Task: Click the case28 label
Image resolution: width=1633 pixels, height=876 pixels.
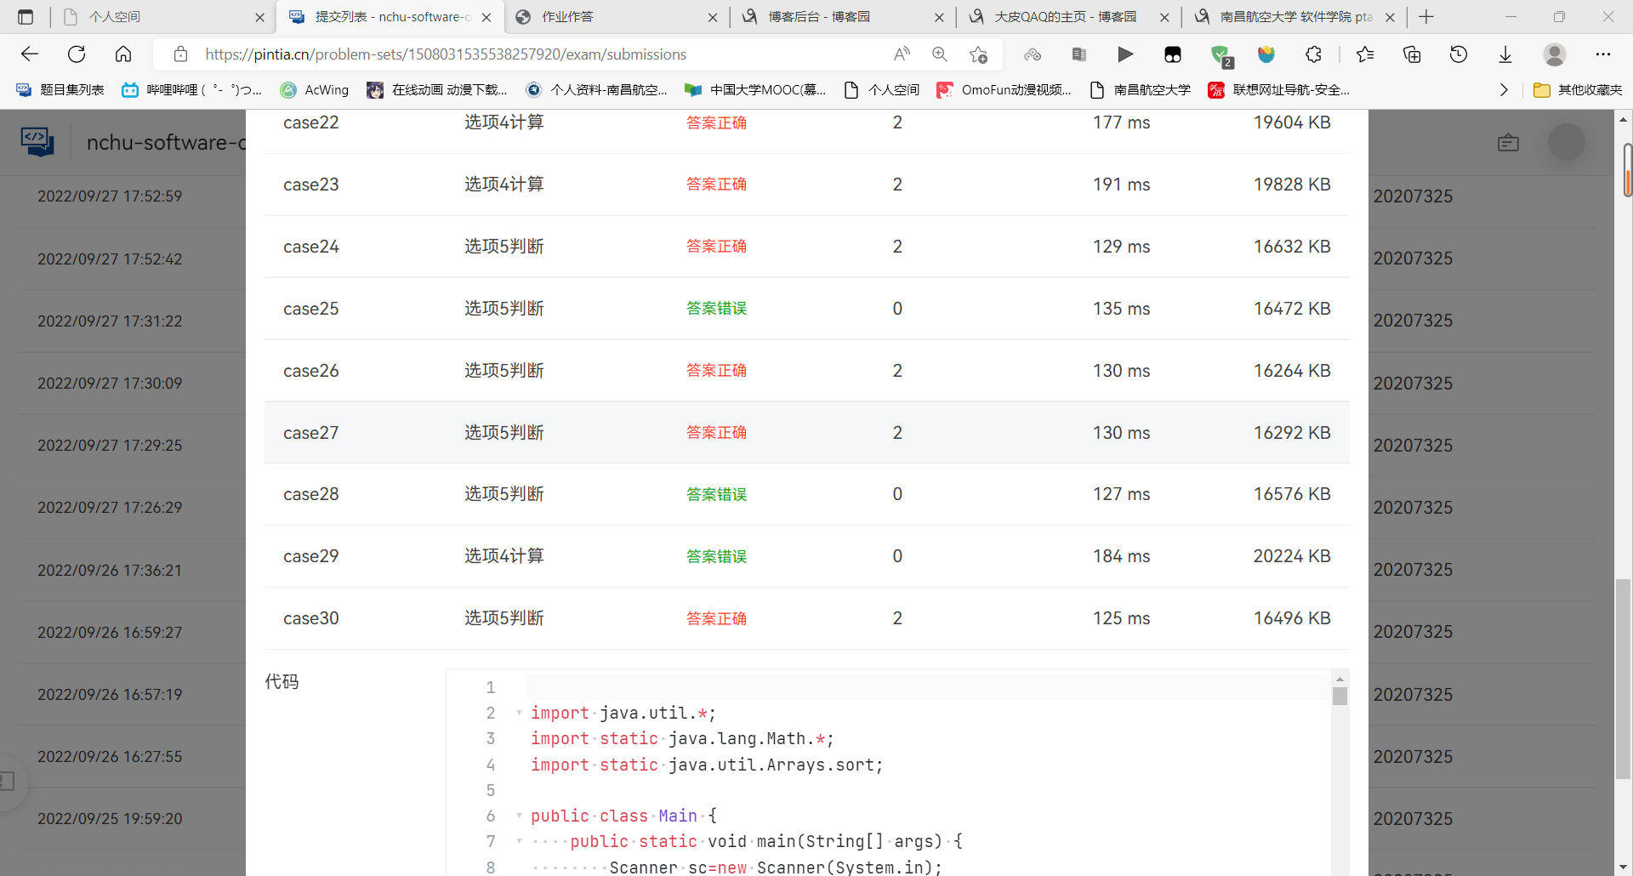Action: 310,494
